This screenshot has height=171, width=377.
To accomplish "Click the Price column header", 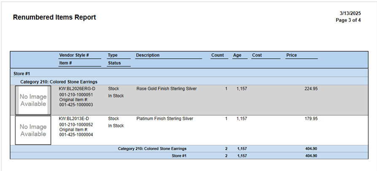I will [291, 55].
